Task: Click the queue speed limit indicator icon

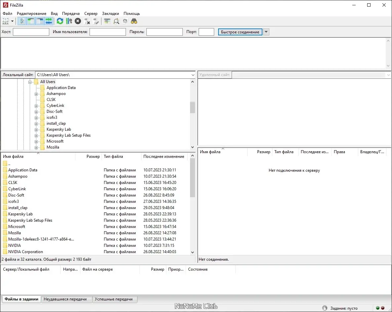Action: [325, 308]
